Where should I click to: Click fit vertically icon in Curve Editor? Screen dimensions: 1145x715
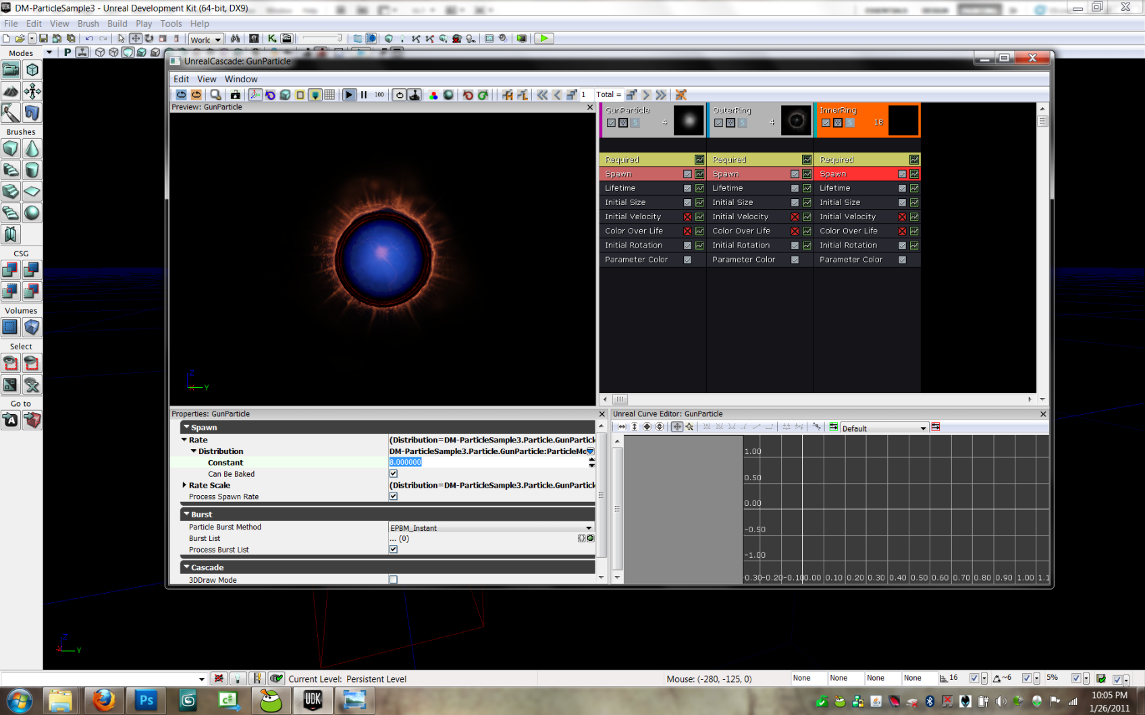(635, 427)
